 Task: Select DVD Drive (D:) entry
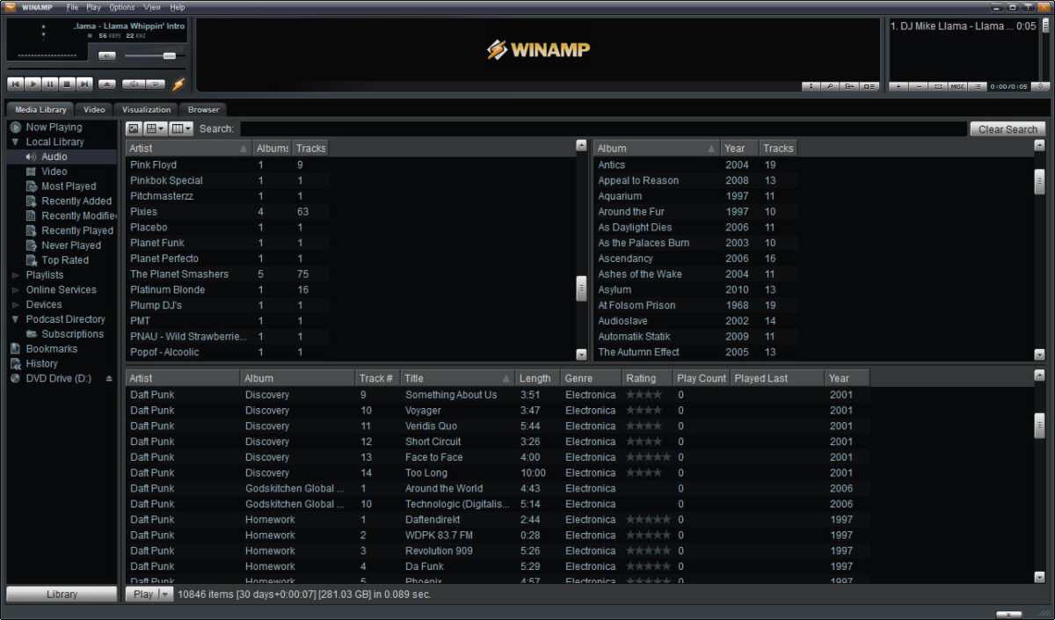point(58,378)
